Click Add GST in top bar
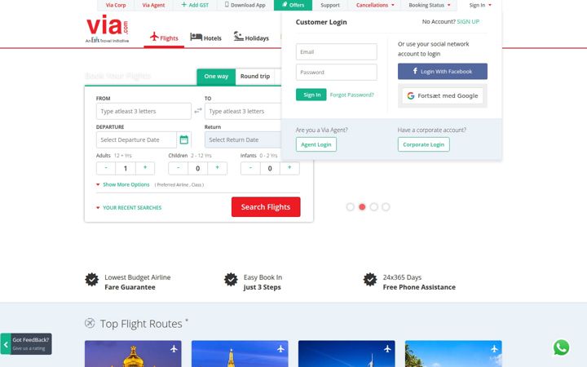Screen dimensions: 587x367 point(195,5)
